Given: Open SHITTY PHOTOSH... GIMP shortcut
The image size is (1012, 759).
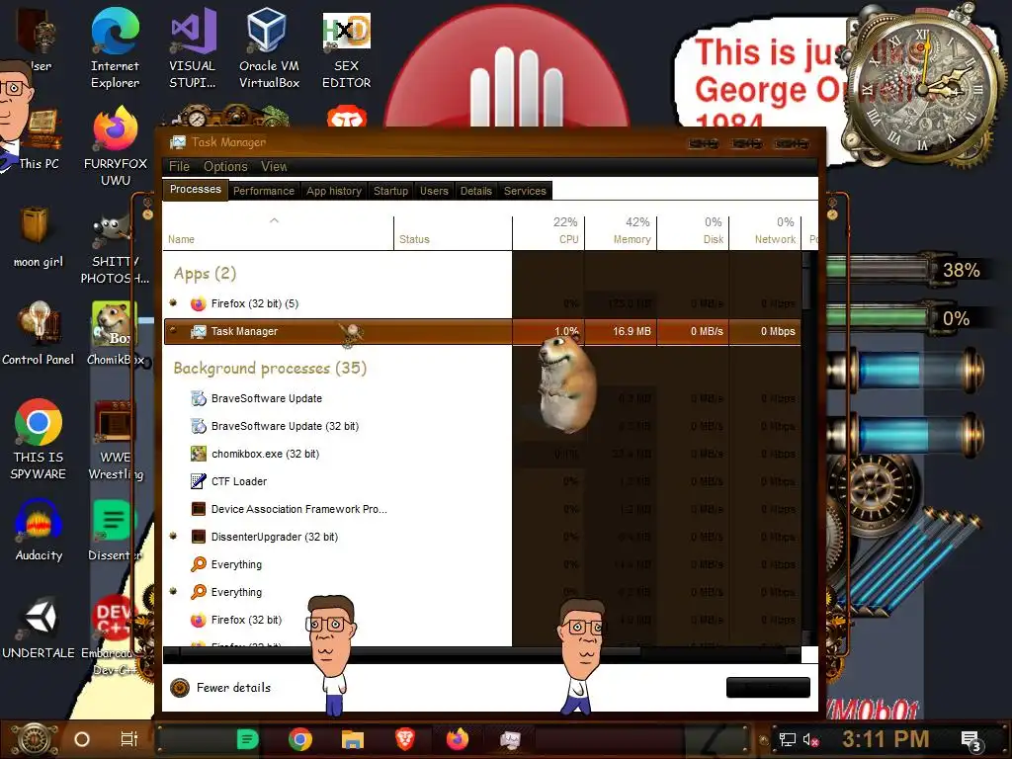Looking at the screenshot, I should [115, 249].
